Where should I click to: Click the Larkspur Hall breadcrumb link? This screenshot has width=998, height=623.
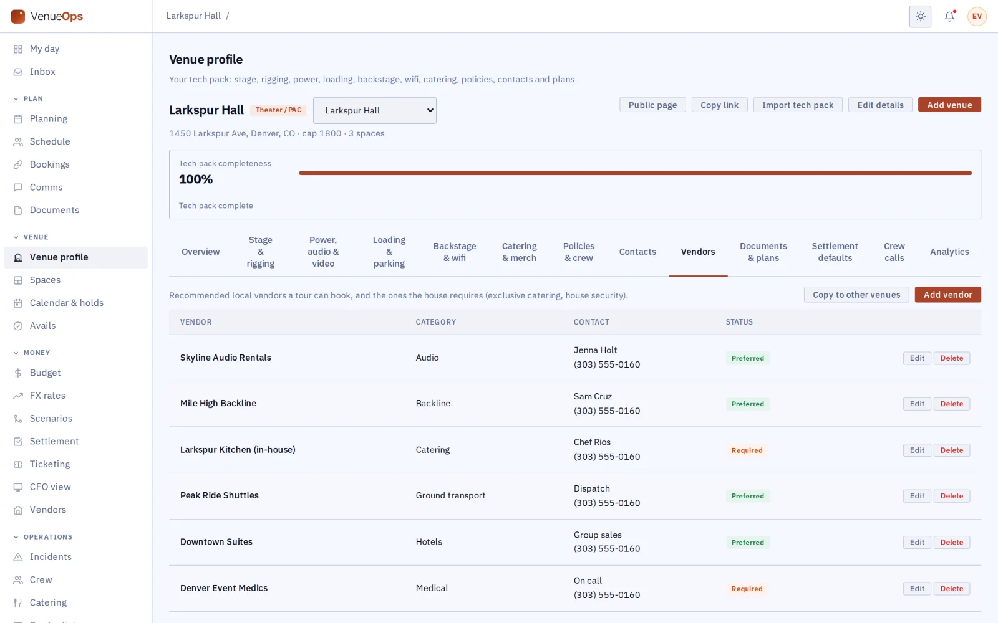193,16
